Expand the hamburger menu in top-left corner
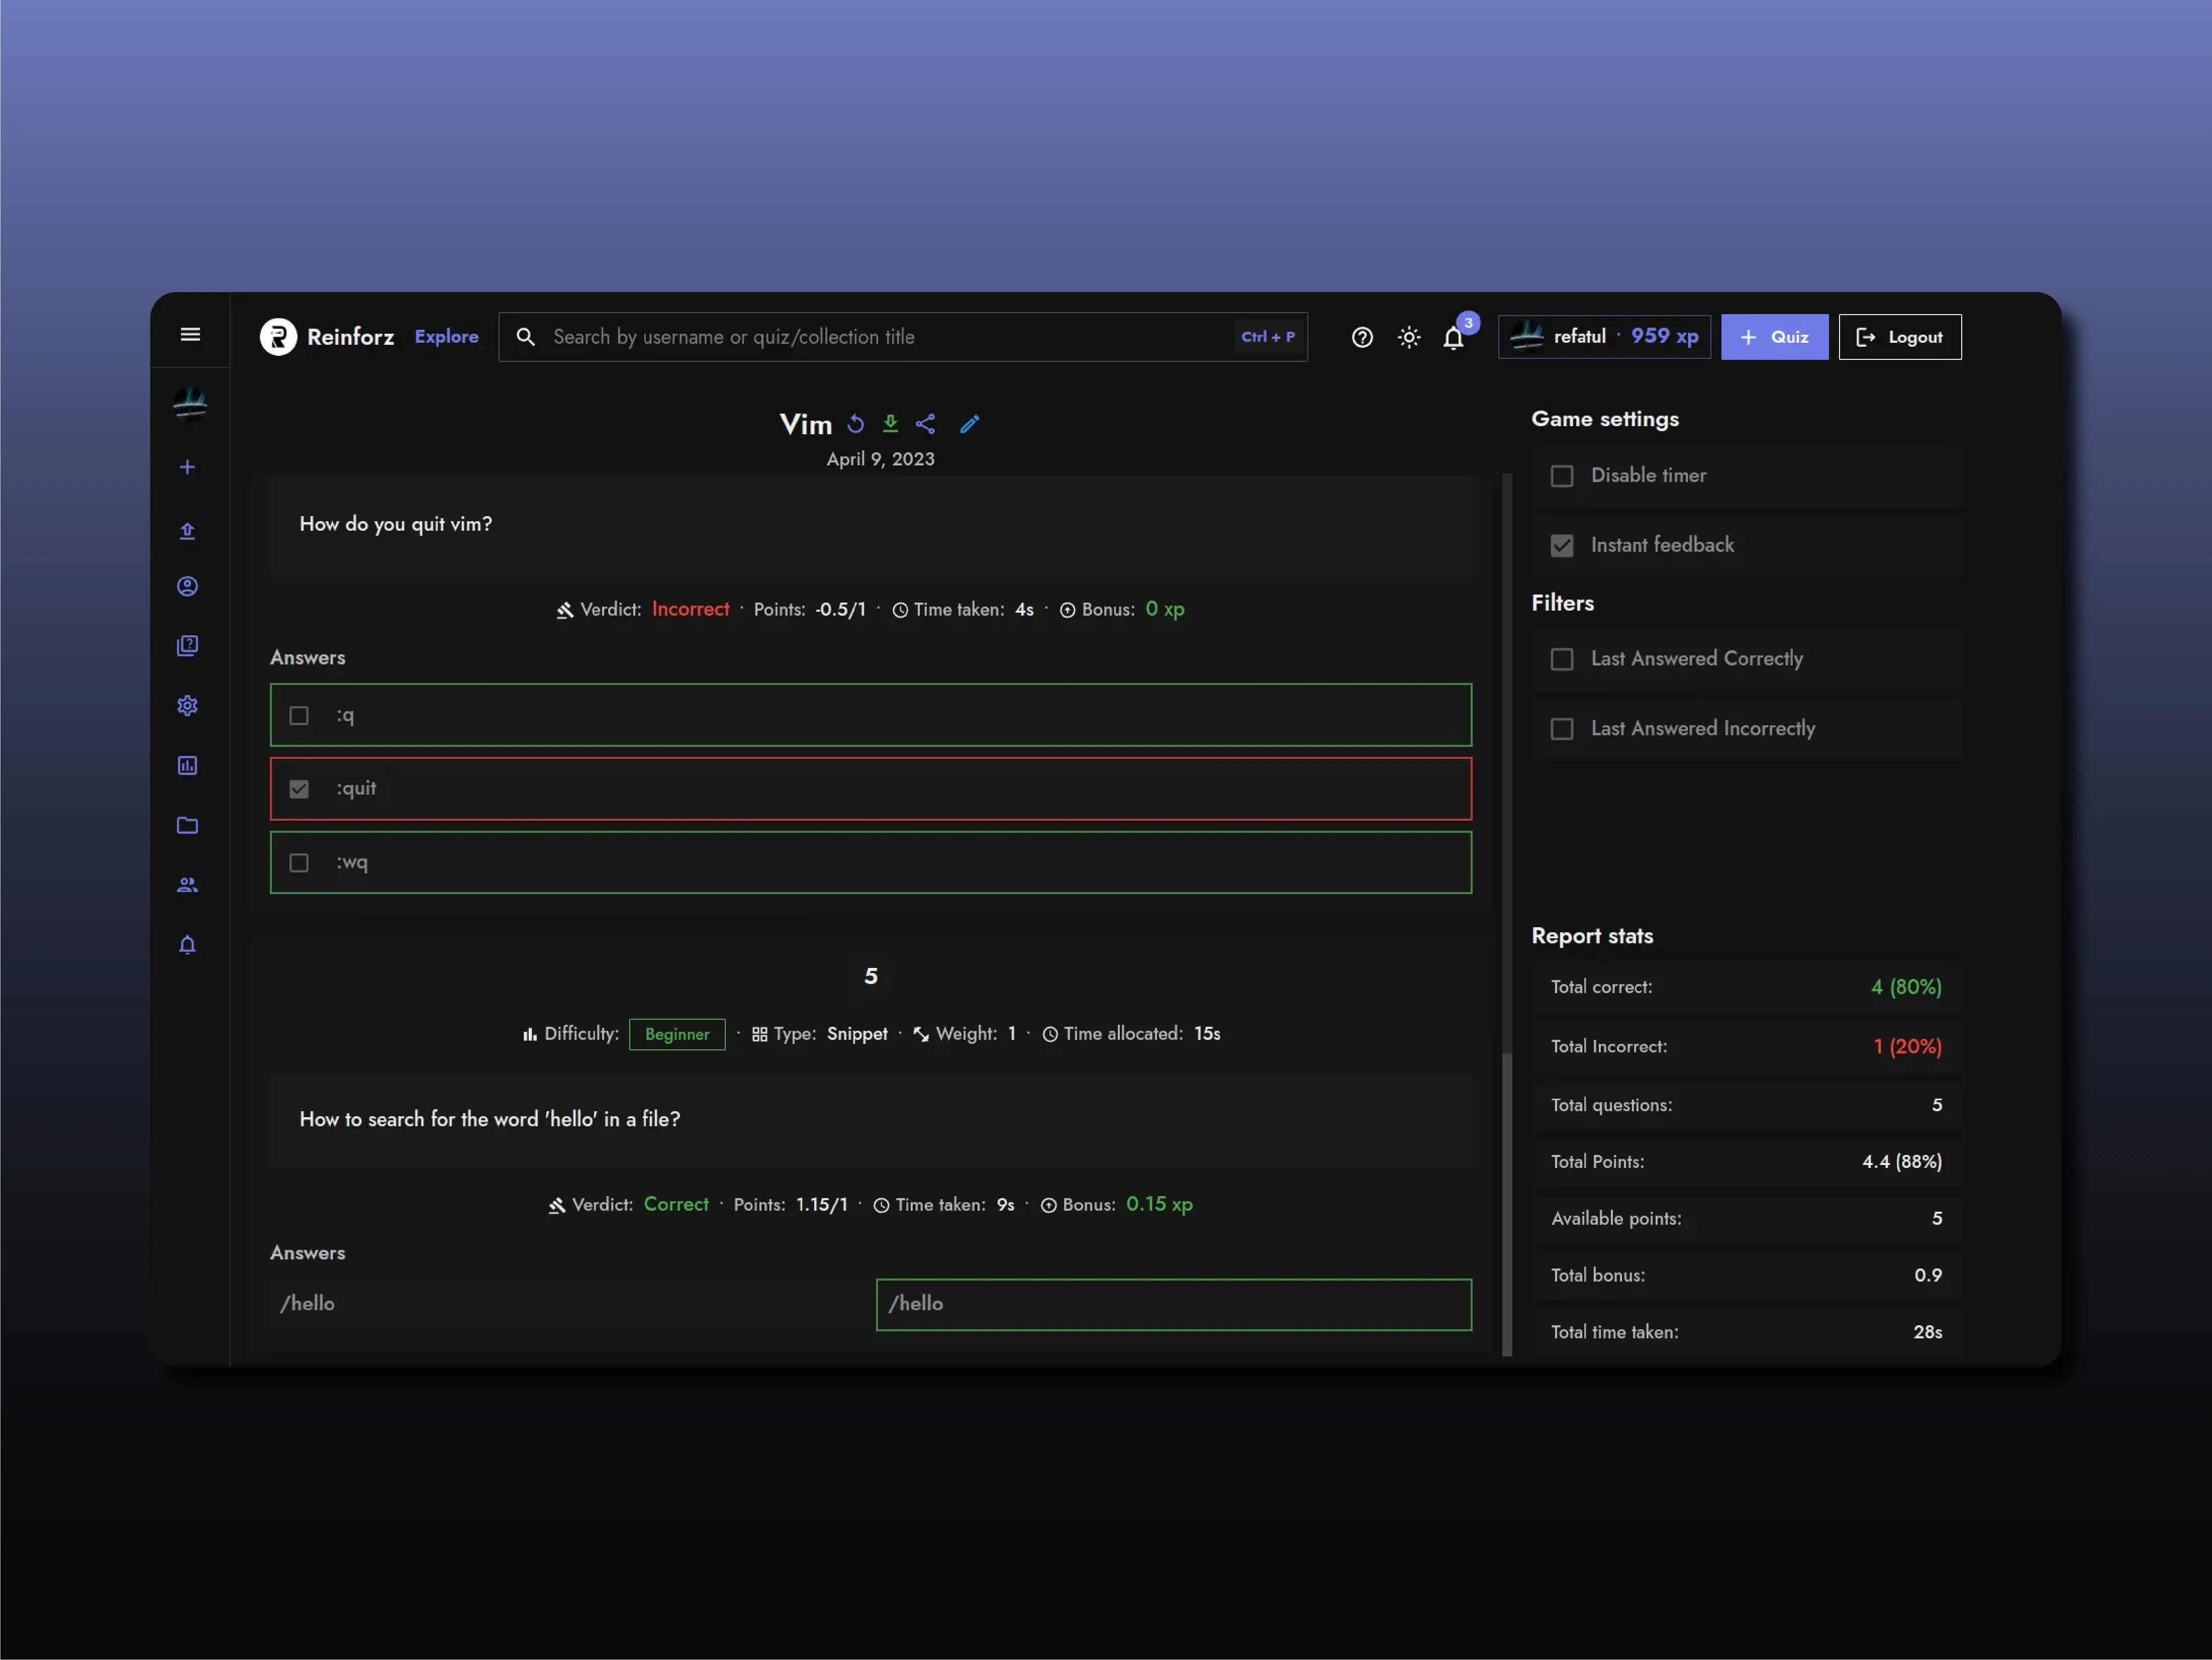This screenshot has width=2212, height=1660. (x=190, y=334)
